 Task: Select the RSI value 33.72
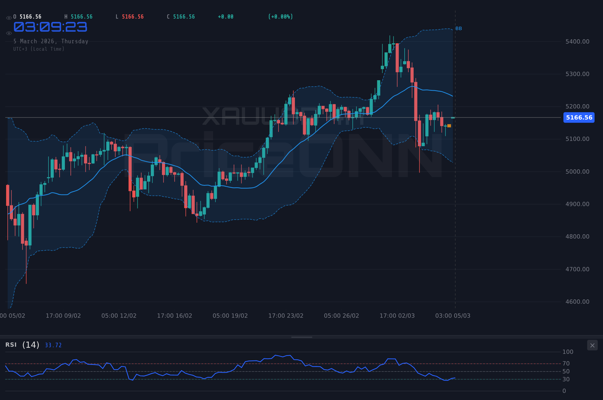click(53, 345)
